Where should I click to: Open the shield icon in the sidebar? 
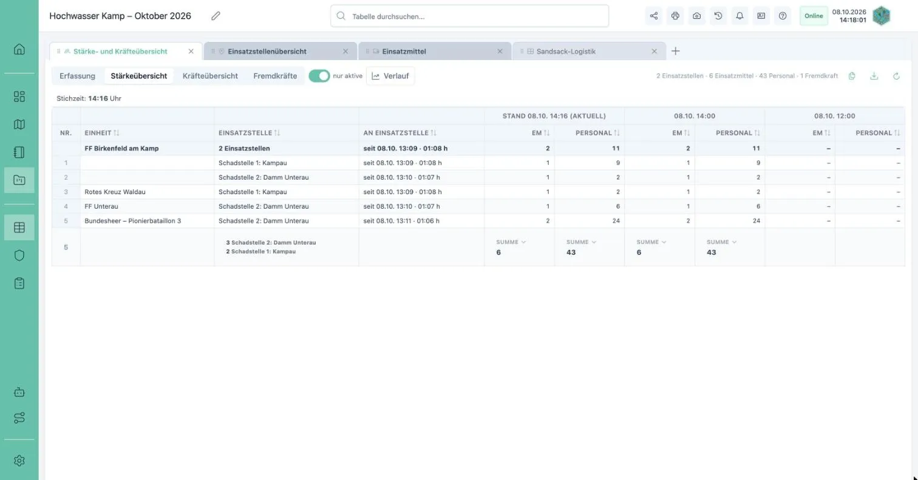tap(19, 255)
